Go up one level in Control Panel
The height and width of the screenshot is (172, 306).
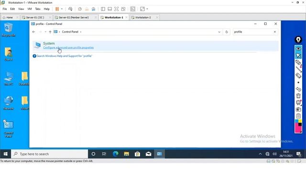50,32
